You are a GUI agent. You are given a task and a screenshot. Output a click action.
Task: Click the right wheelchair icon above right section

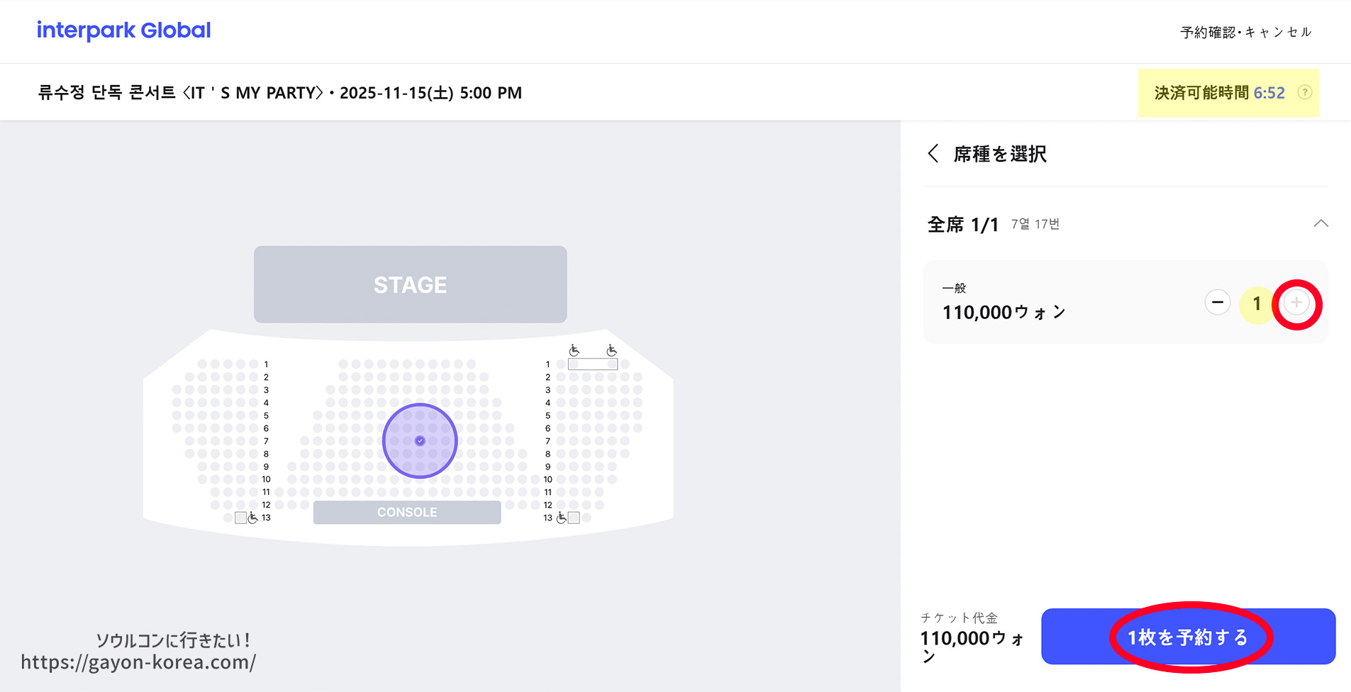611,350
